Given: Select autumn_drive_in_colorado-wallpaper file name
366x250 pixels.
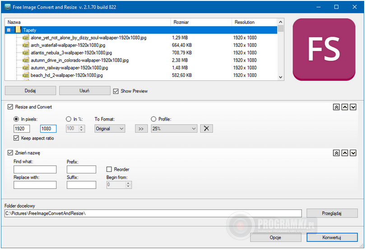Looking at the screenshot, I should (79, 60).
